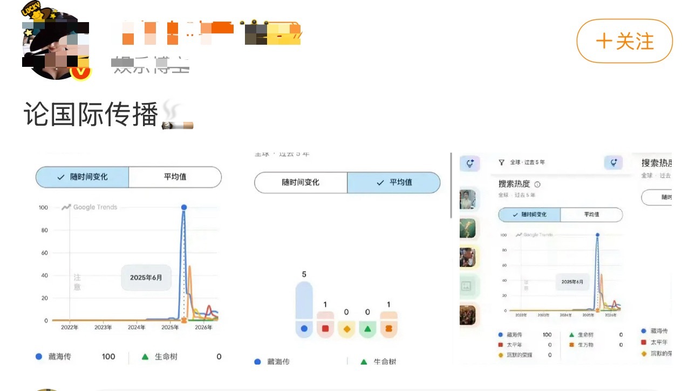The height and width of the screenshot is (391, 696).
Task: Open the first thumbnail in the small screenshot sidebar
Action: tap(468, 200)
